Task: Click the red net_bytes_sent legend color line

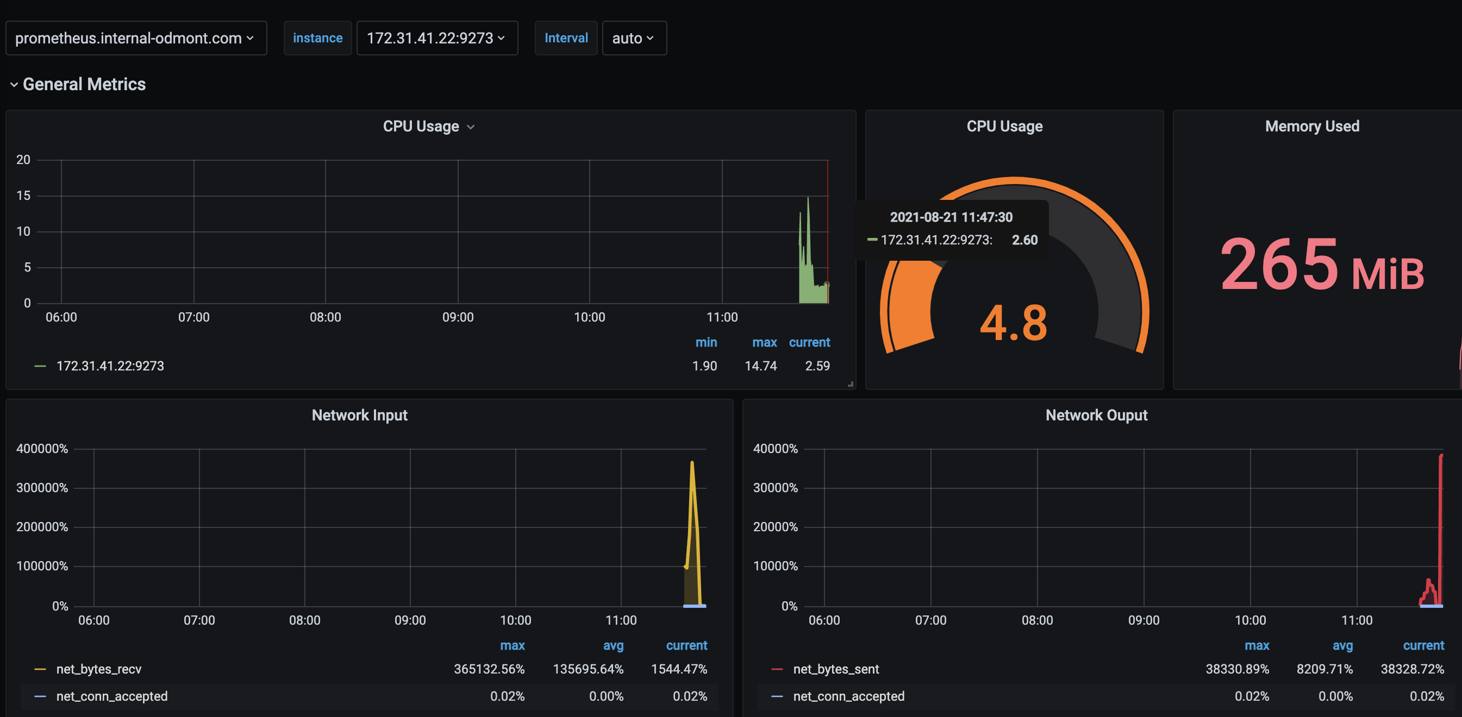Action: point(777,669)
